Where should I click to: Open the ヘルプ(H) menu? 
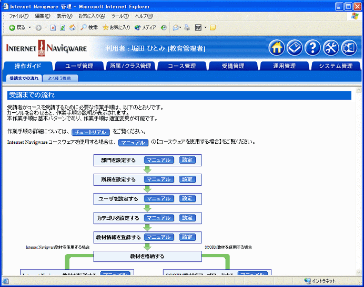click(144, 16)
